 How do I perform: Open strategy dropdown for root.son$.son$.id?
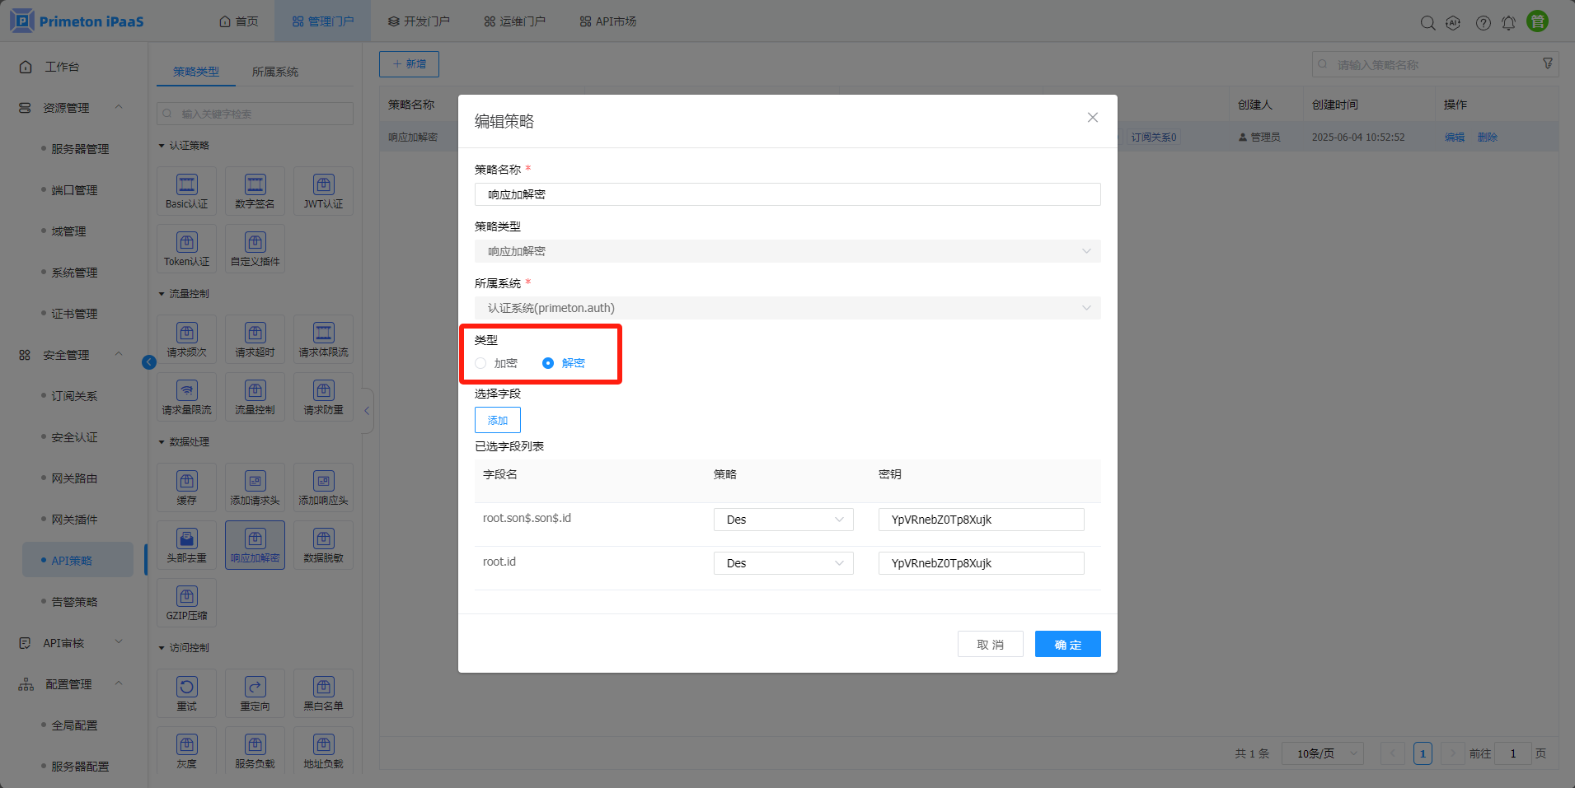click(783, 520)
